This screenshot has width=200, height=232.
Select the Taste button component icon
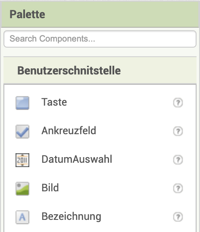click(22, 103)
